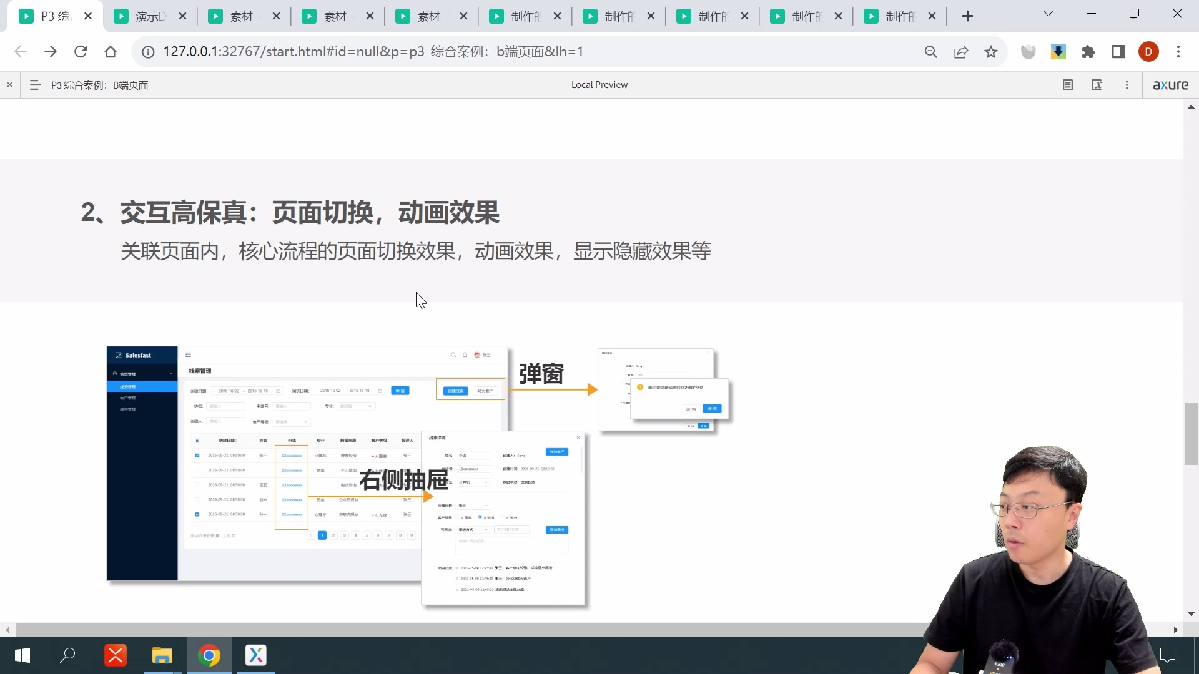Image resolution: width=1199 pixels, height=674 pixels.
Task: Select page 2 in the table pagination
Action: click(333, 535)
